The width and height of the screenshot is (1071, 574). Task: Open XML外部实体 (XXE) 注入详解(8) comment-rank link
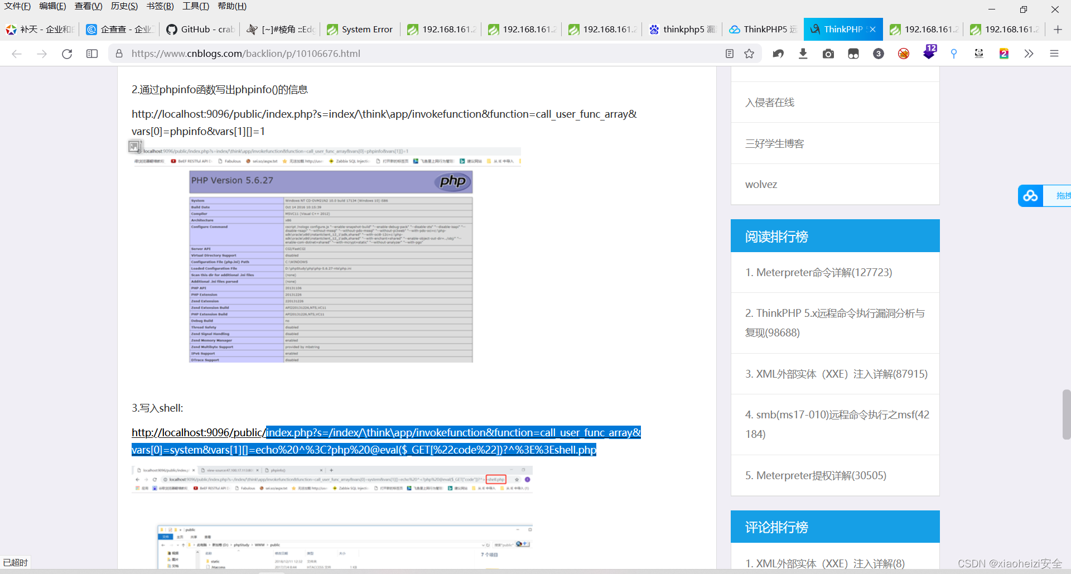[825, 563]
